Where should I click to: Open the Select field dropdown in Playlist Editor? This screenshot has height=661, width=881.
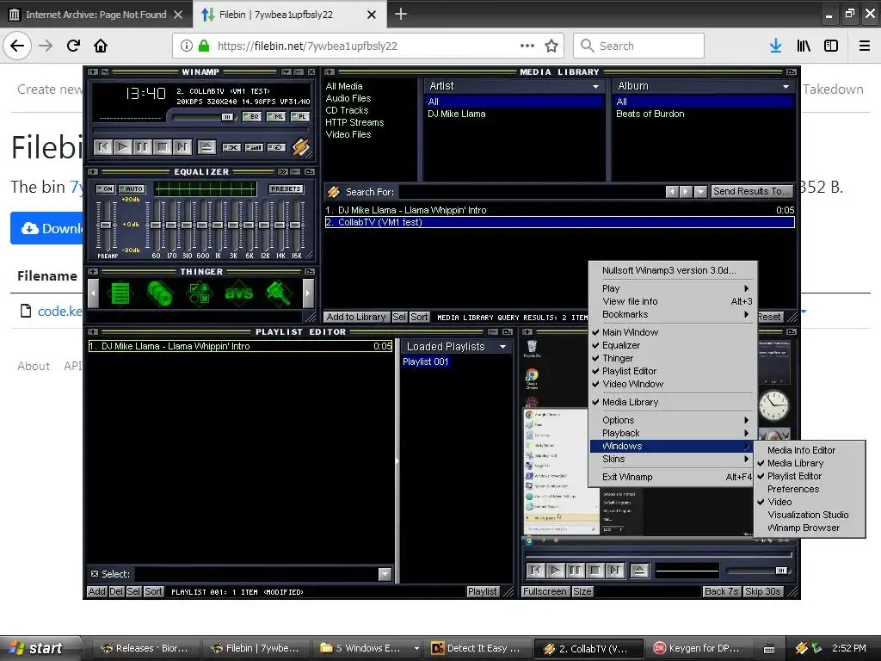point(385,574)
